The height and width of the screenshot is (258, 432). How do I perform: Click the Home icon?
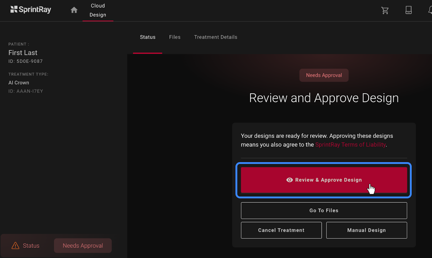(x=74, y=10)
